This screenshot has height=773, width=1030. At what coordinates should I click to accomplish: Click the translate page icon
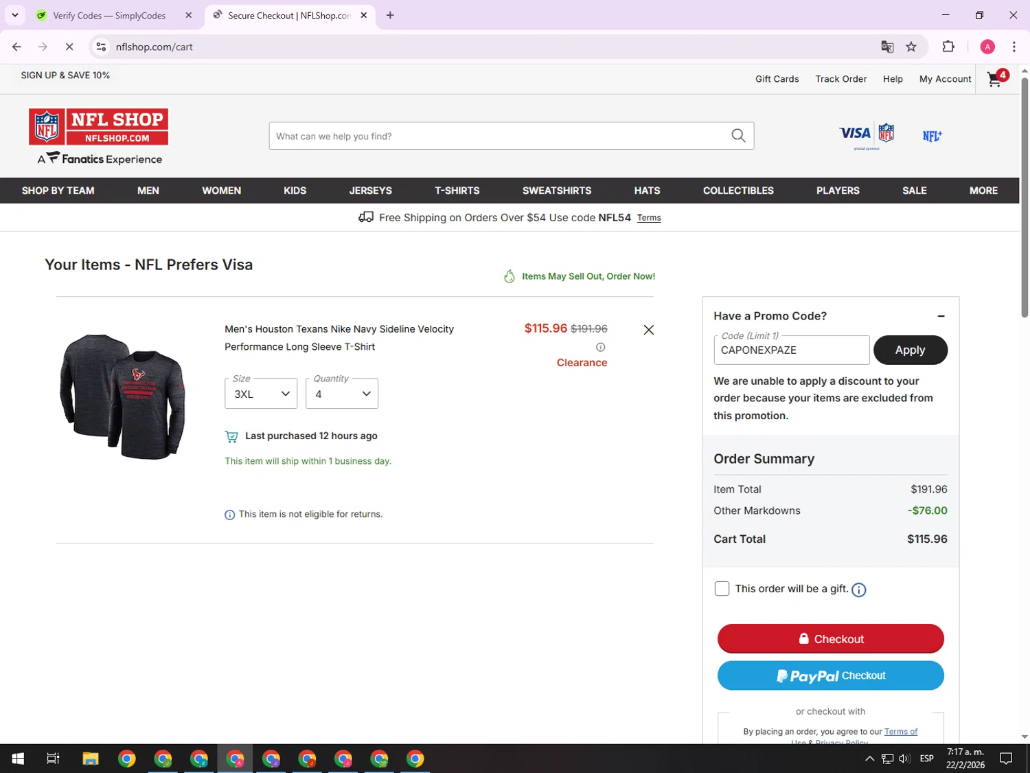pos(887,47)
